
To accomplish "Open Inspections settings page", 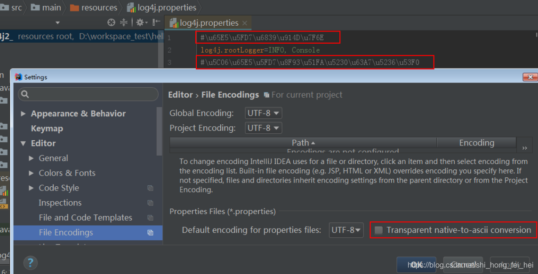I will tap(60, 203).
